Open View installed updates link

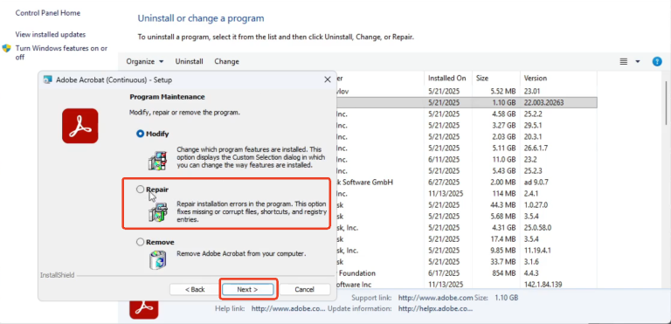coord(51,34)
